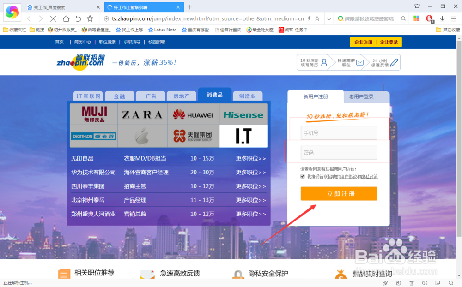The width and height of the screenshot is (462, 287).
Task: Click the 立即注册 button
Action: 339,194
